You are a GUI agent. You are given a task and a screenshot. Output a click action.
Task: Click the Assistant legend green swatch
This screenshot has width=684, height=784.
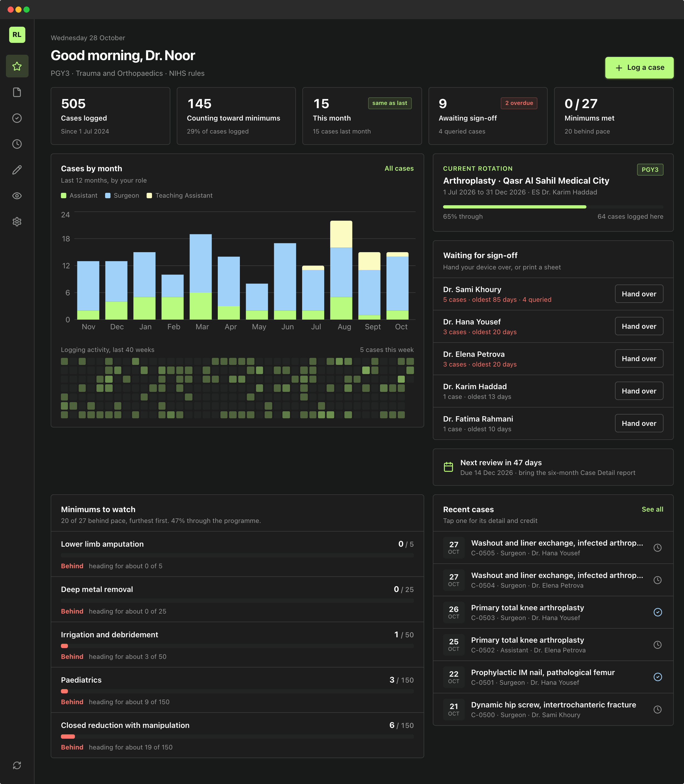click(64, 196)
